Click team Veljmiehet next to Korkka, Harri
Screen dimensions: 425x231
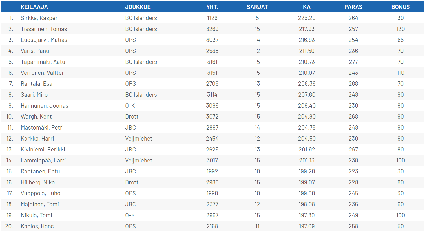139,139
